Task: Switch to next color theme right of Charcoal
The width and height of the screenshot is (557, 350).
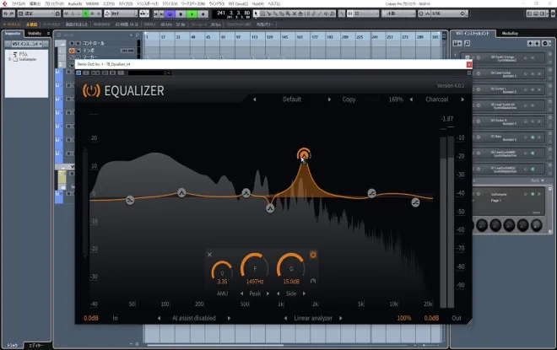Action: click(462, 100)
